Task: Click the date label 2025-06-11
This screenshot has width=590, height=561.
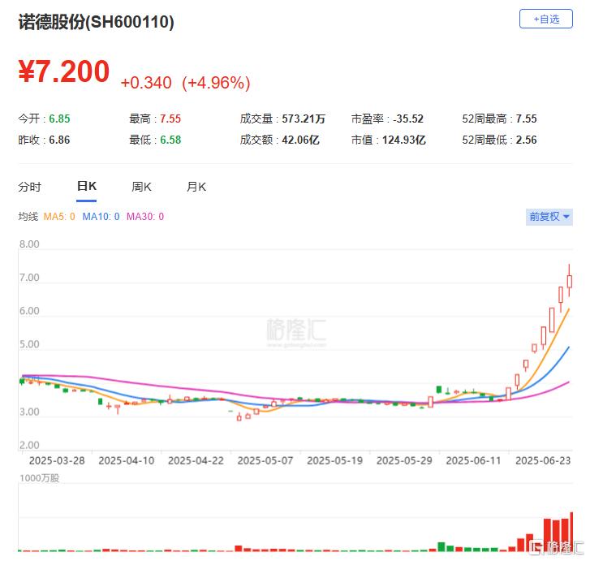Action: (473, 460)
